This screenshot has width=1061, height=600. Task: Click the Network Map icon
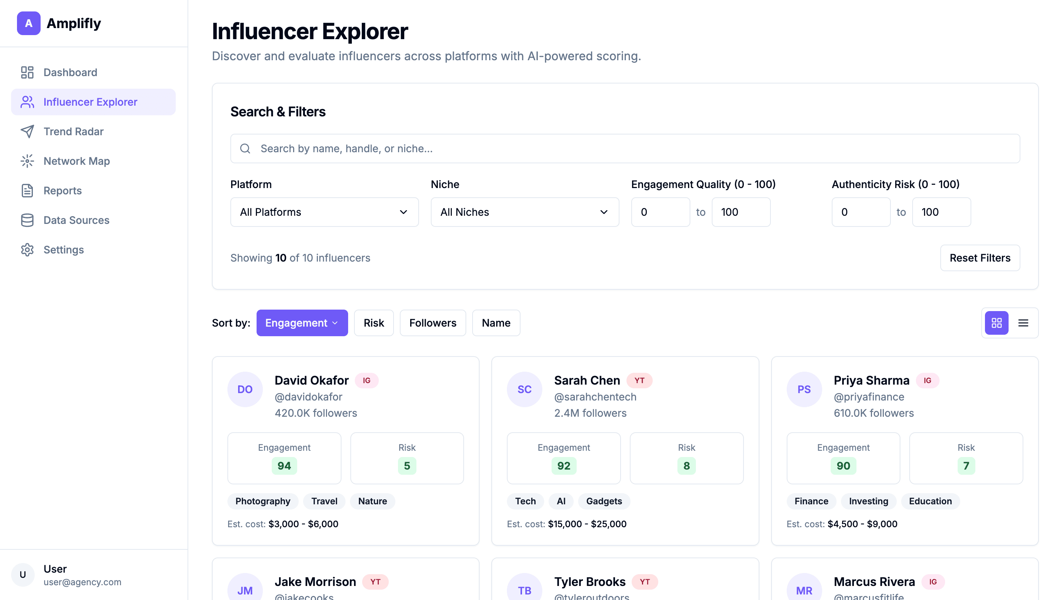(27, 161)
